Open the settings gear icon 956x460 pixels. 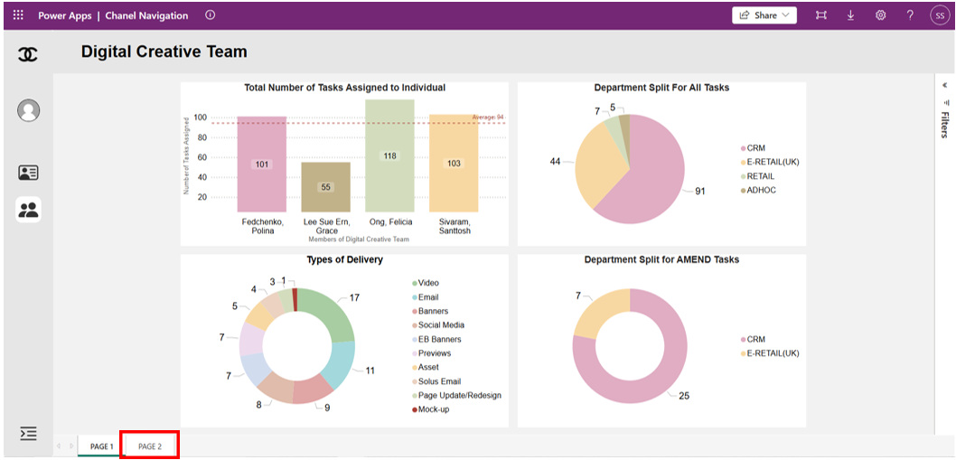tap(880, 15)
